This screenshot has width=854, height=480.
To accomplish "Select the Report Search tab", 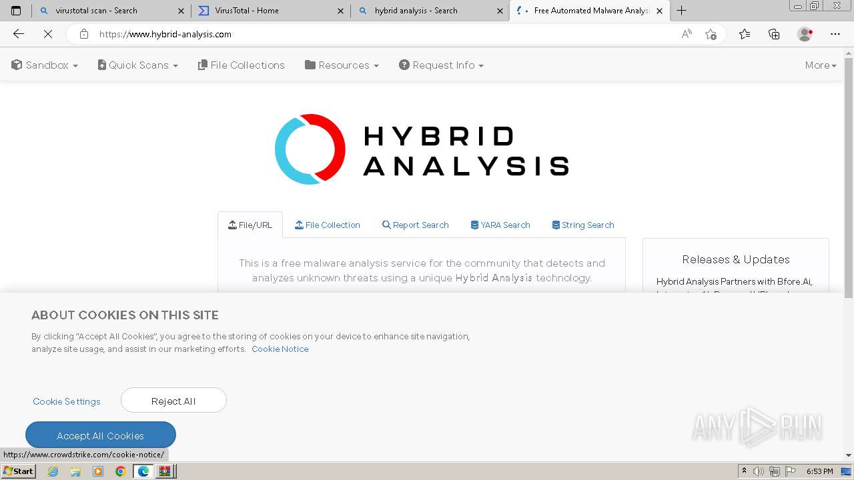I will click(x=415, y=225).
